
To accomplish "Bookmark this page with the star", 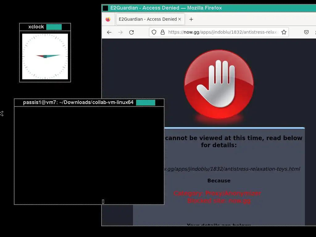I will pyautogui.click(x=284, y=32).
